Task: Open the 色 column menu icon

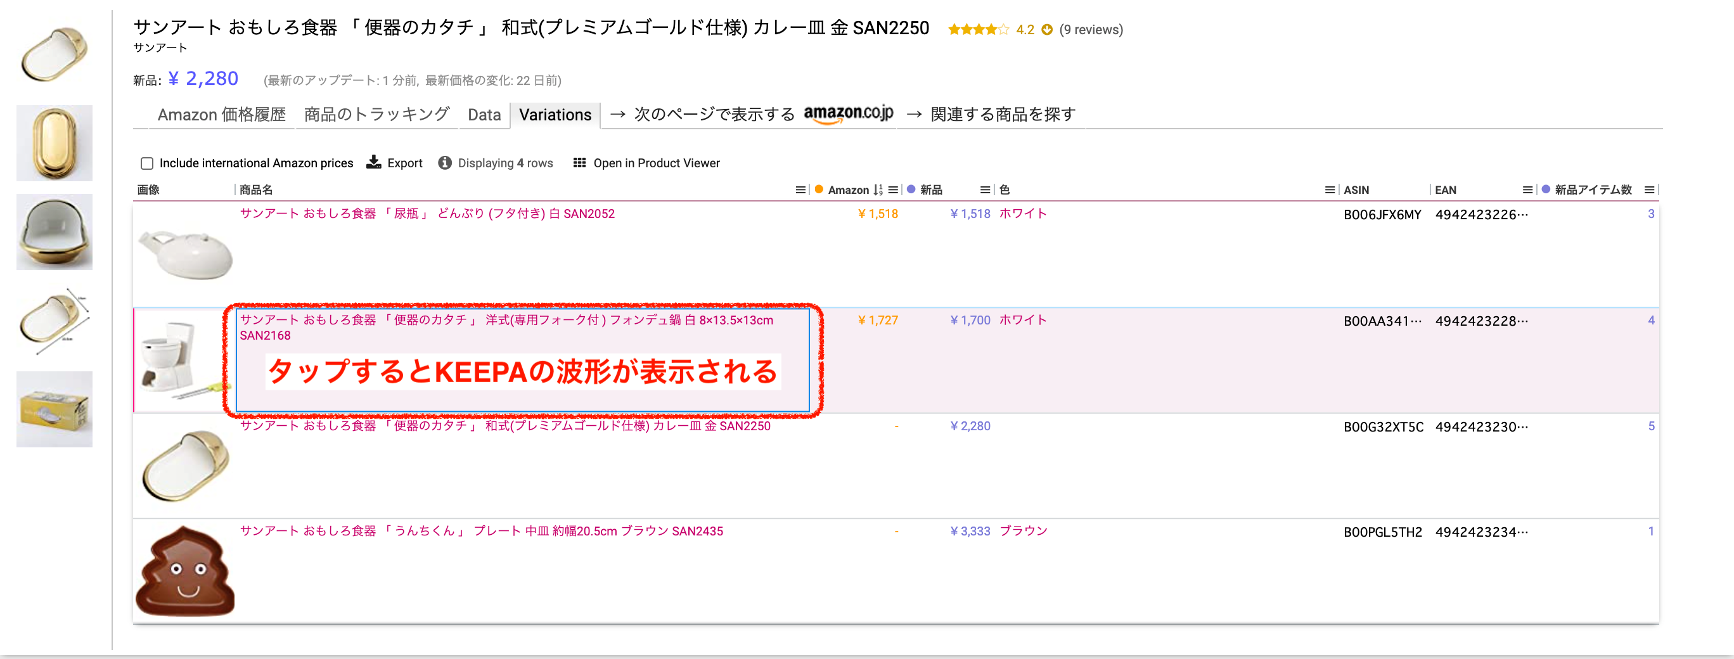Action: coord(1330,190)
